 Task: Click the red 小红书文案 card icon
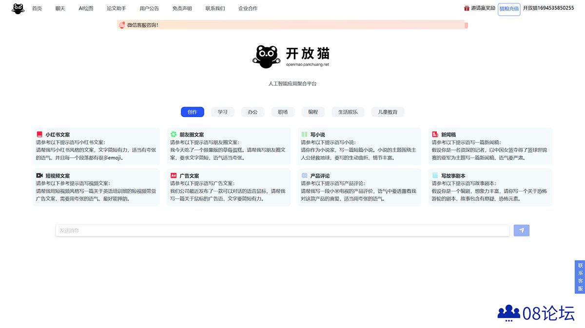(39, 134)
